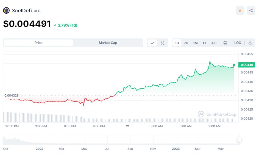This screenshot has height=155, width=259.
Task: Click the 9:00 PM x-axis label
Action: point(99,126)
